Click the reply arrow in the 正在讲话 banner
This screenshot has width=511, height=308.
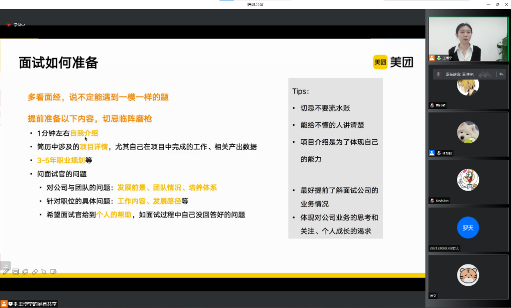(x=502, y=74)
